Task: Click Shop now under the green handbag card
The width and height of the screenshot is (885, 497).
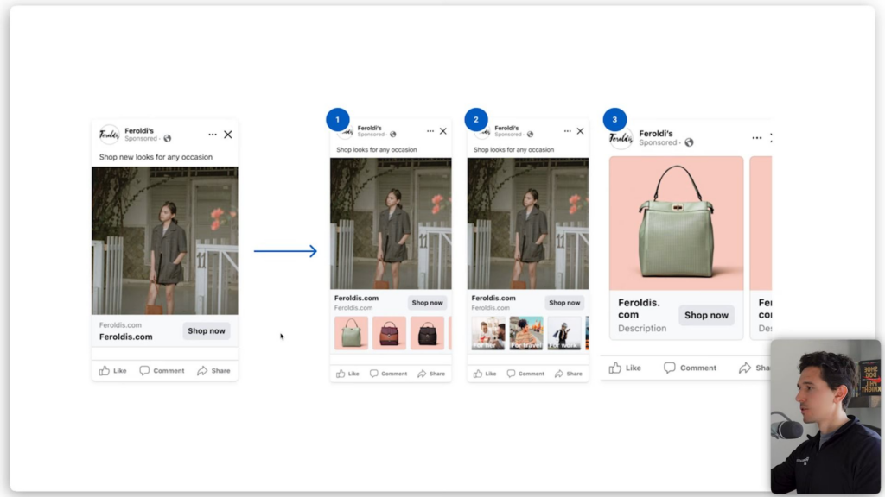Action: click(x=707, y=315)
